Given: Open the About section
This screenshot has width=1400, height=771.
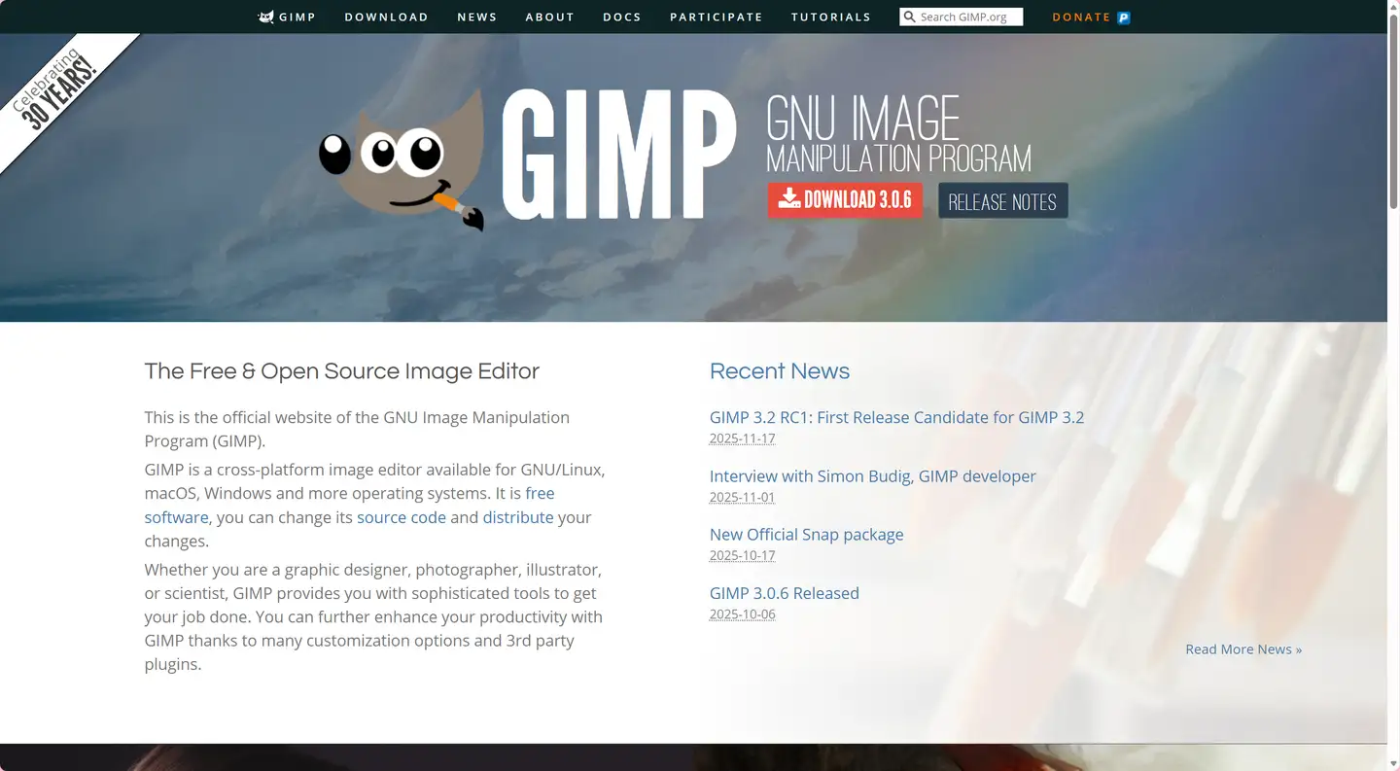Looking at the screenshot, I should click(550, 18).
